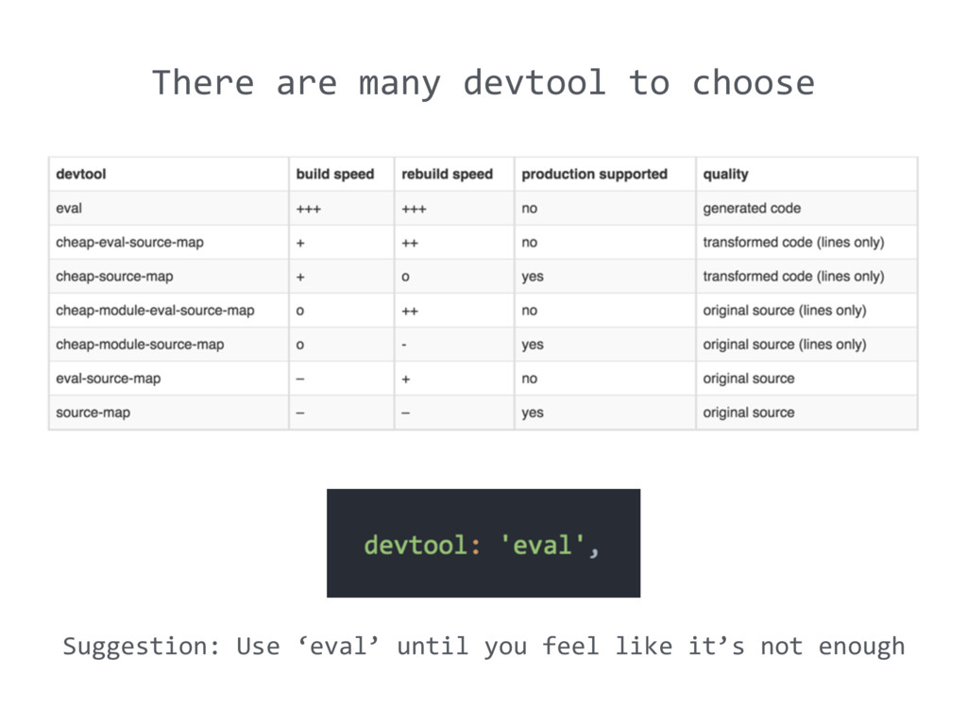Click the 'cheap-module-eval-source-map' table cell

155,311
